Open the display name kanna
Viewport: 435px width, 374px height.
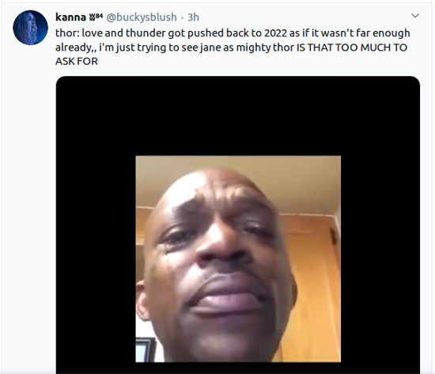(x=70, y=17)
